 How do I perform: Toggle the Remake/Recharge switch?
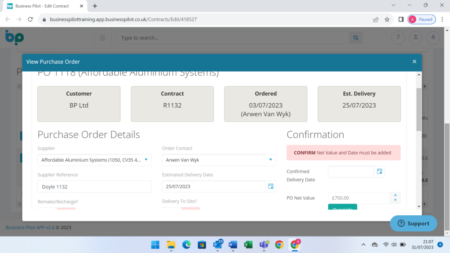point(56,209)
